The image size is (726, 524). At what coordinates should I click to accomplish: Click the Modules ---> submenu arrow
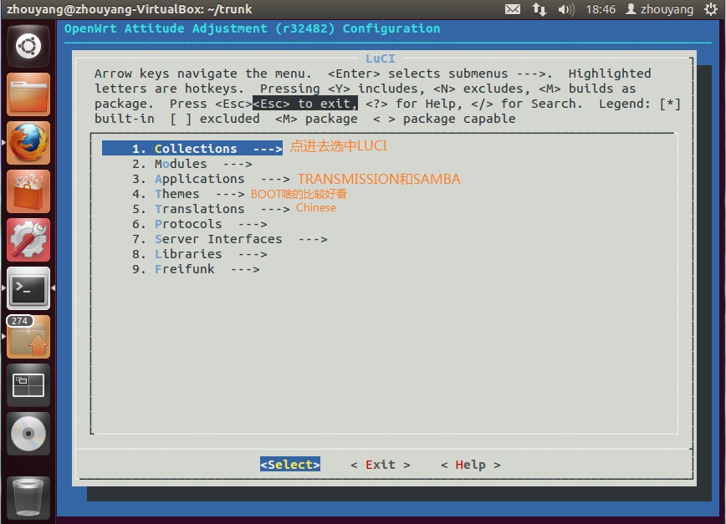pyautogui.click(x=238, y=164)
